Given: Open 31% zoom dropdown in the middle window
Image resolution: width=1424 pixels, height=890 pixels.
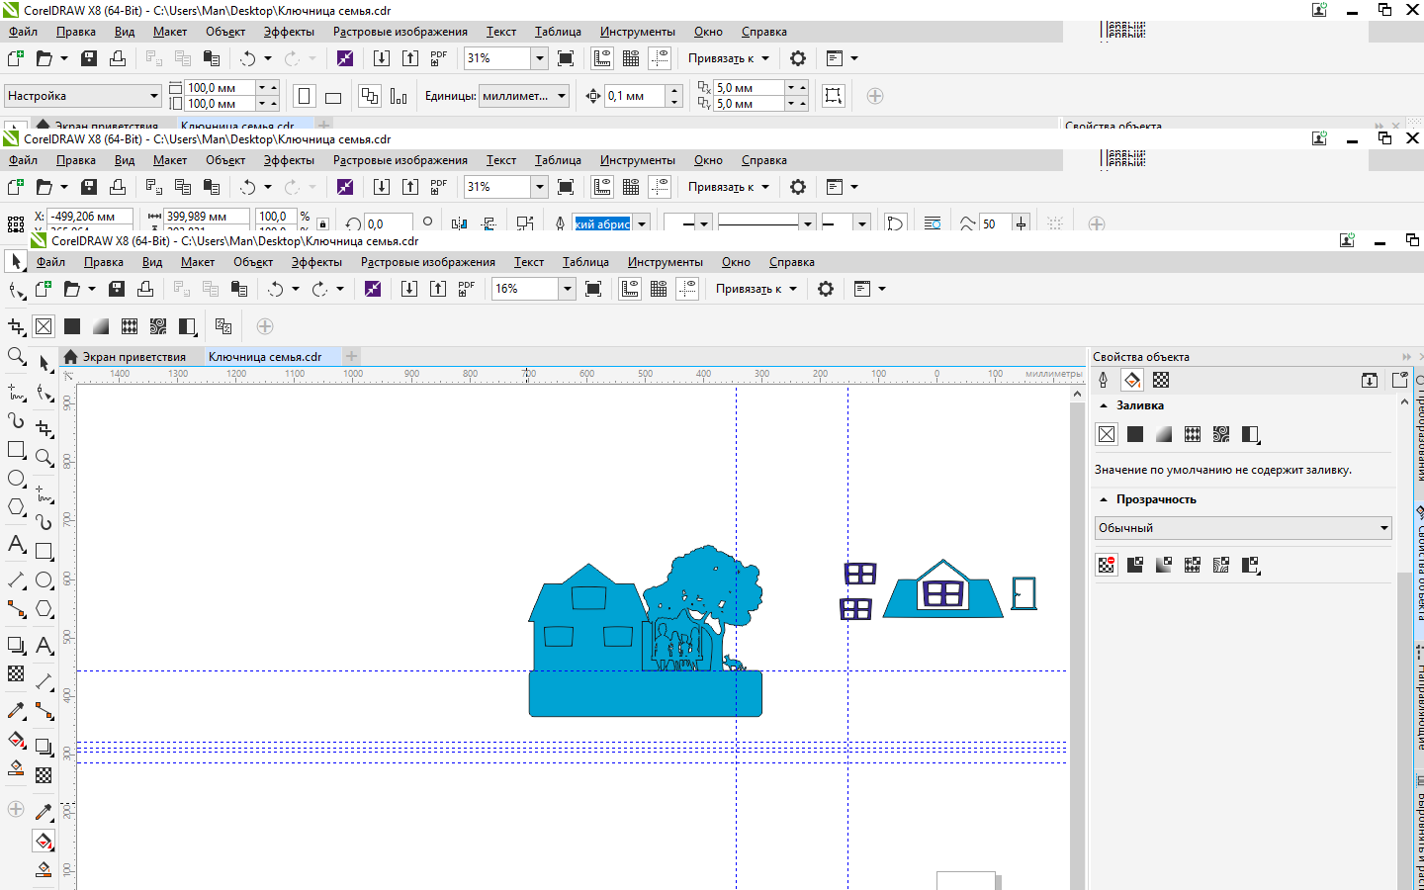Looking at the screenshot, I should pyautogui.click(x=539, y=187).
